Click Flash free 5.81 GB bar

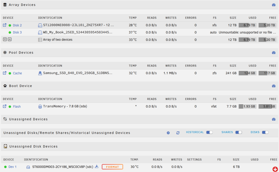point(268,106)
